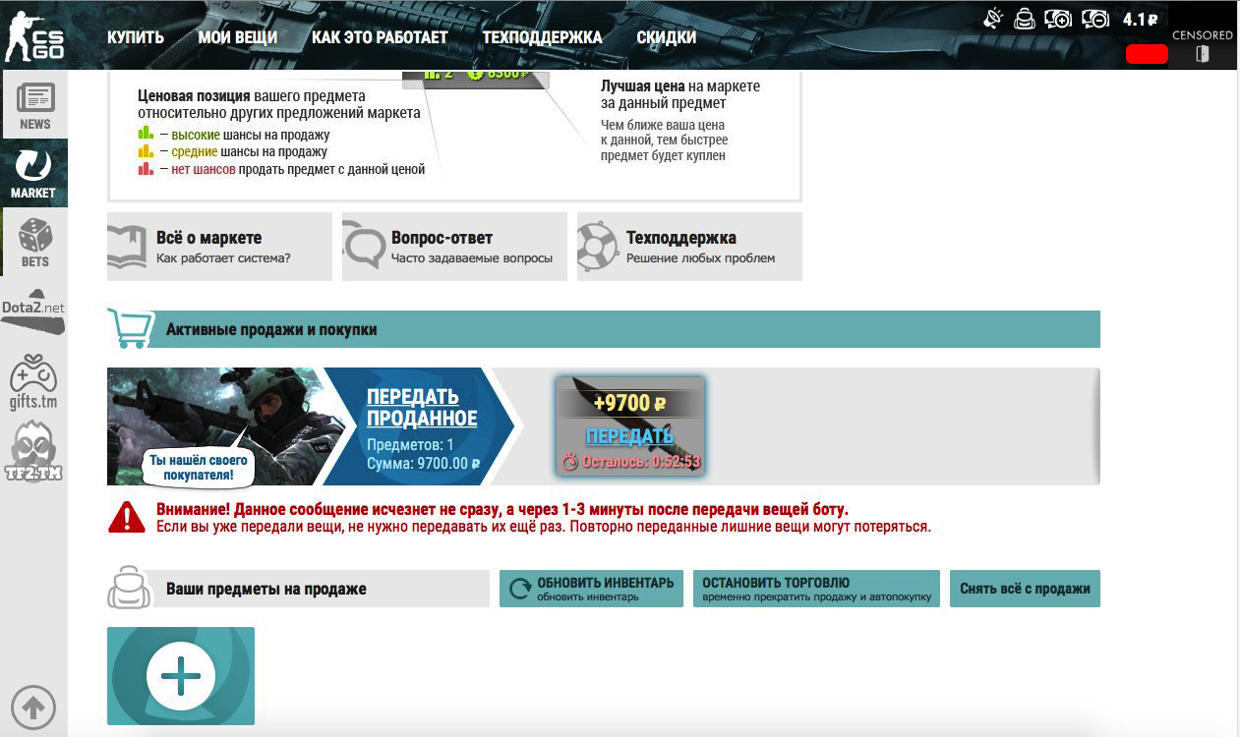Open the NEWS sidebar icon
1240x737 pixels.
[34, 104]
